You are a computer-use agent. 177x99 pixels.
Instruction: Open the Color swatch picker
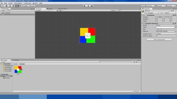click(x=165, y=27)
